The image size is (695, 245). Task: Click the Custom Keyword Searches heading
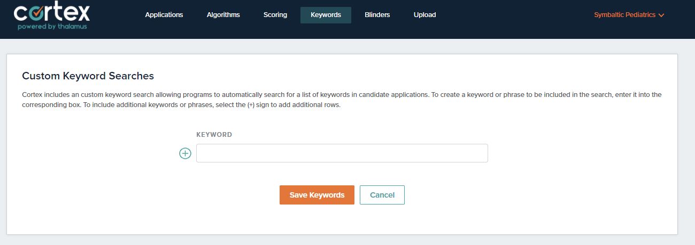pyautogui.click(x=88, y=76)
